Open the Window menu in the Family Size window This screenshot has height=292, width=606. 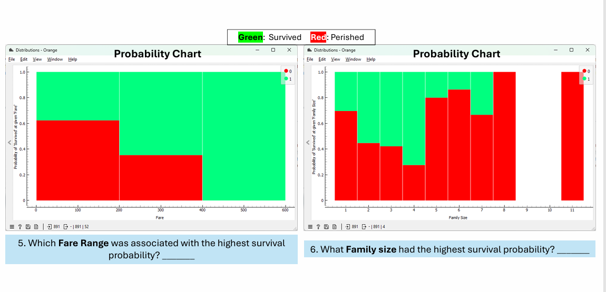pos(353,59)
